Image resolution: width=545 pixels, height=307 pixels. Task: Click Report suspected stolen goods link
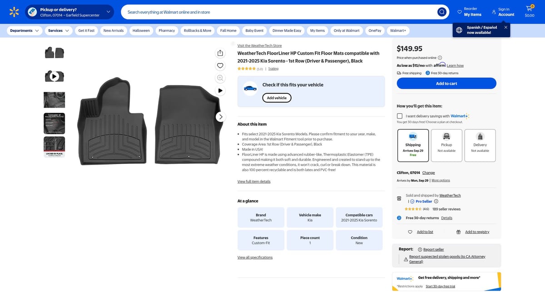[447, 259]
